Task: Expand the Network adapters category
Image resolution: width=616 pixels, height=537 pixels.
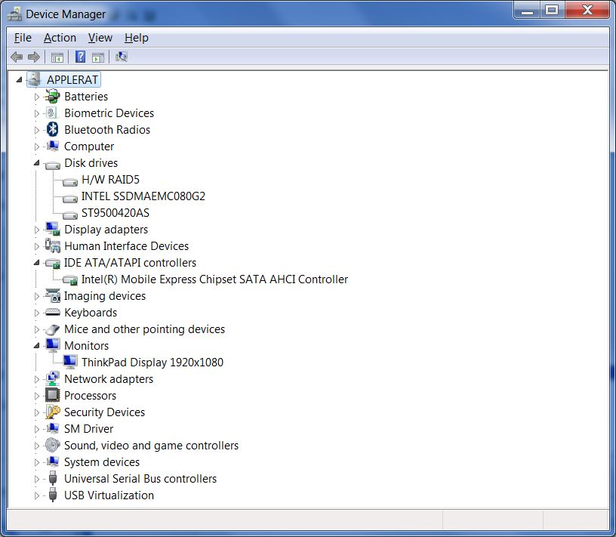Action: tap(36, 379)
